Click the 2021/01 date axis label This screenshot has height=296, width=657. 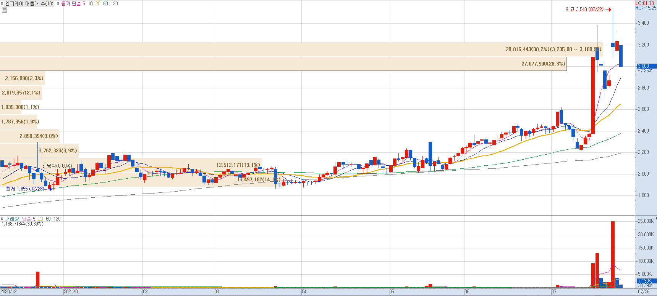[72, 292]
